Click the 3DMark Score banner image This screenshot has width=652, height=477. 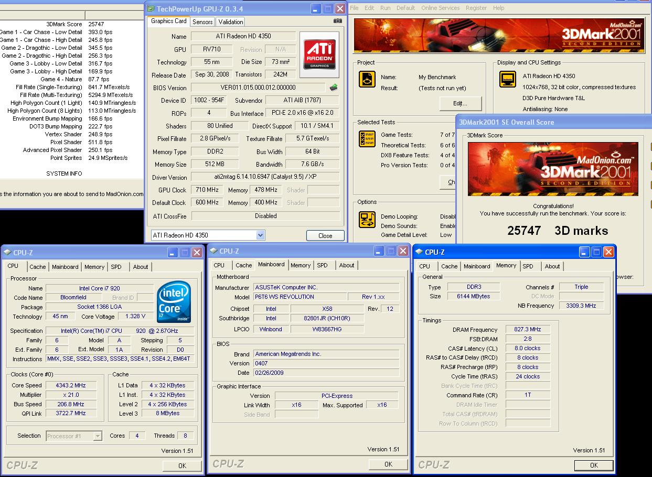553,169
